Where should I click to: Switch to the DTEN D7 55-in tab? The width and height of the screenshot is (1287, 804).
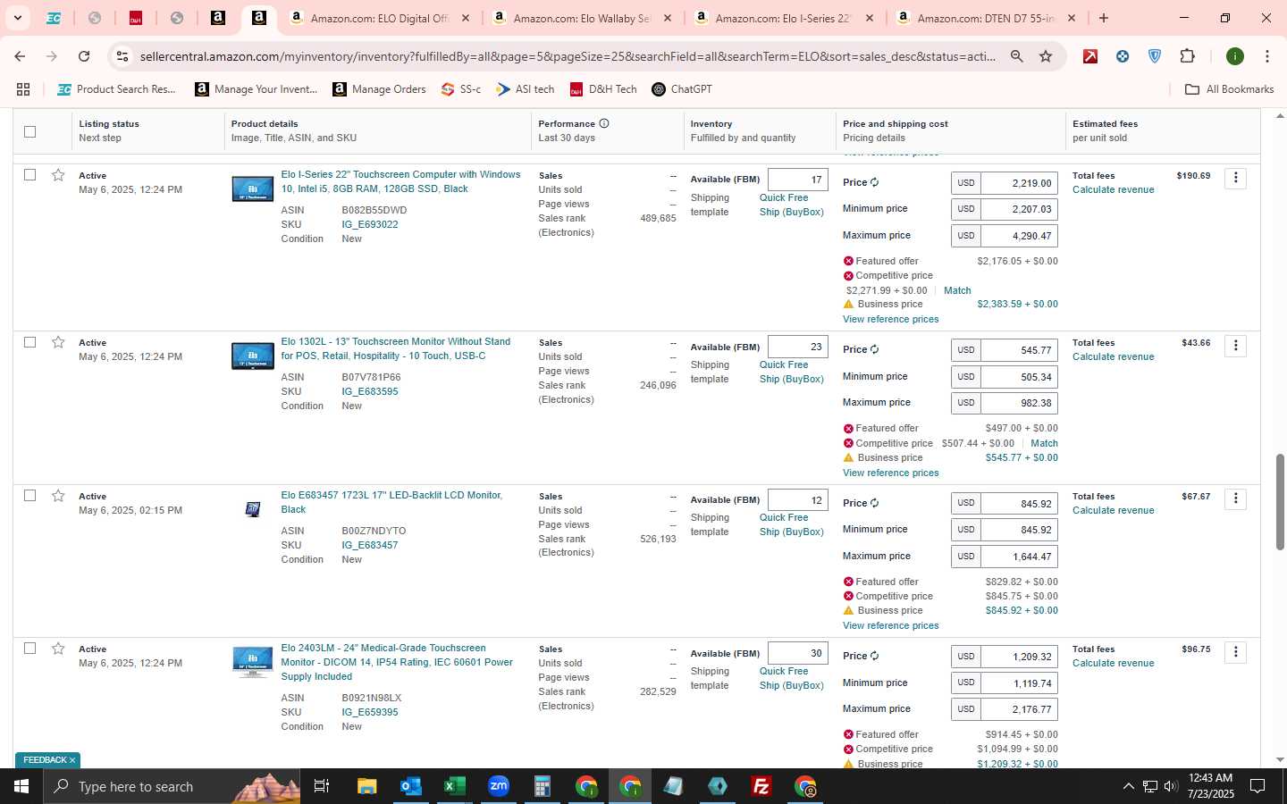point(987,18)
